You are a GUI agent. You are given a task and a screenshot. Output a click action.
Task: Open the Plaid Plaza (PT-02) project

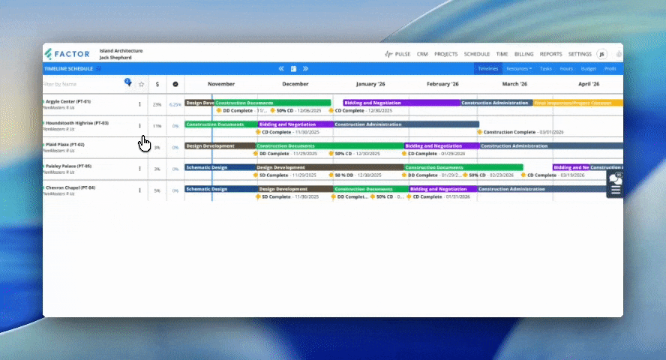click(65, 145)
